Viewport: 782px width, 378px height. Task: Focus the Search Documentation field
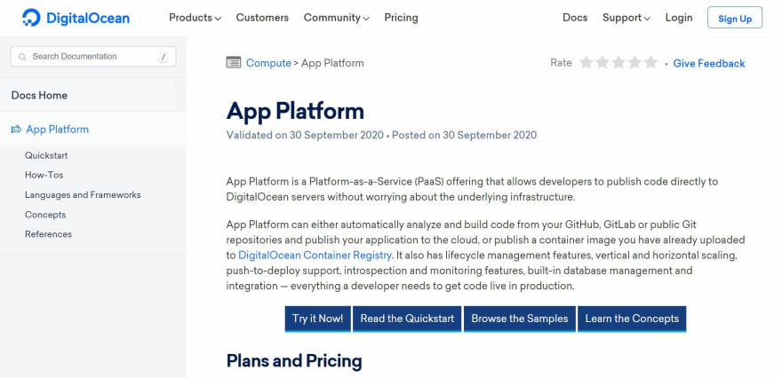click(x=93, y=57)
